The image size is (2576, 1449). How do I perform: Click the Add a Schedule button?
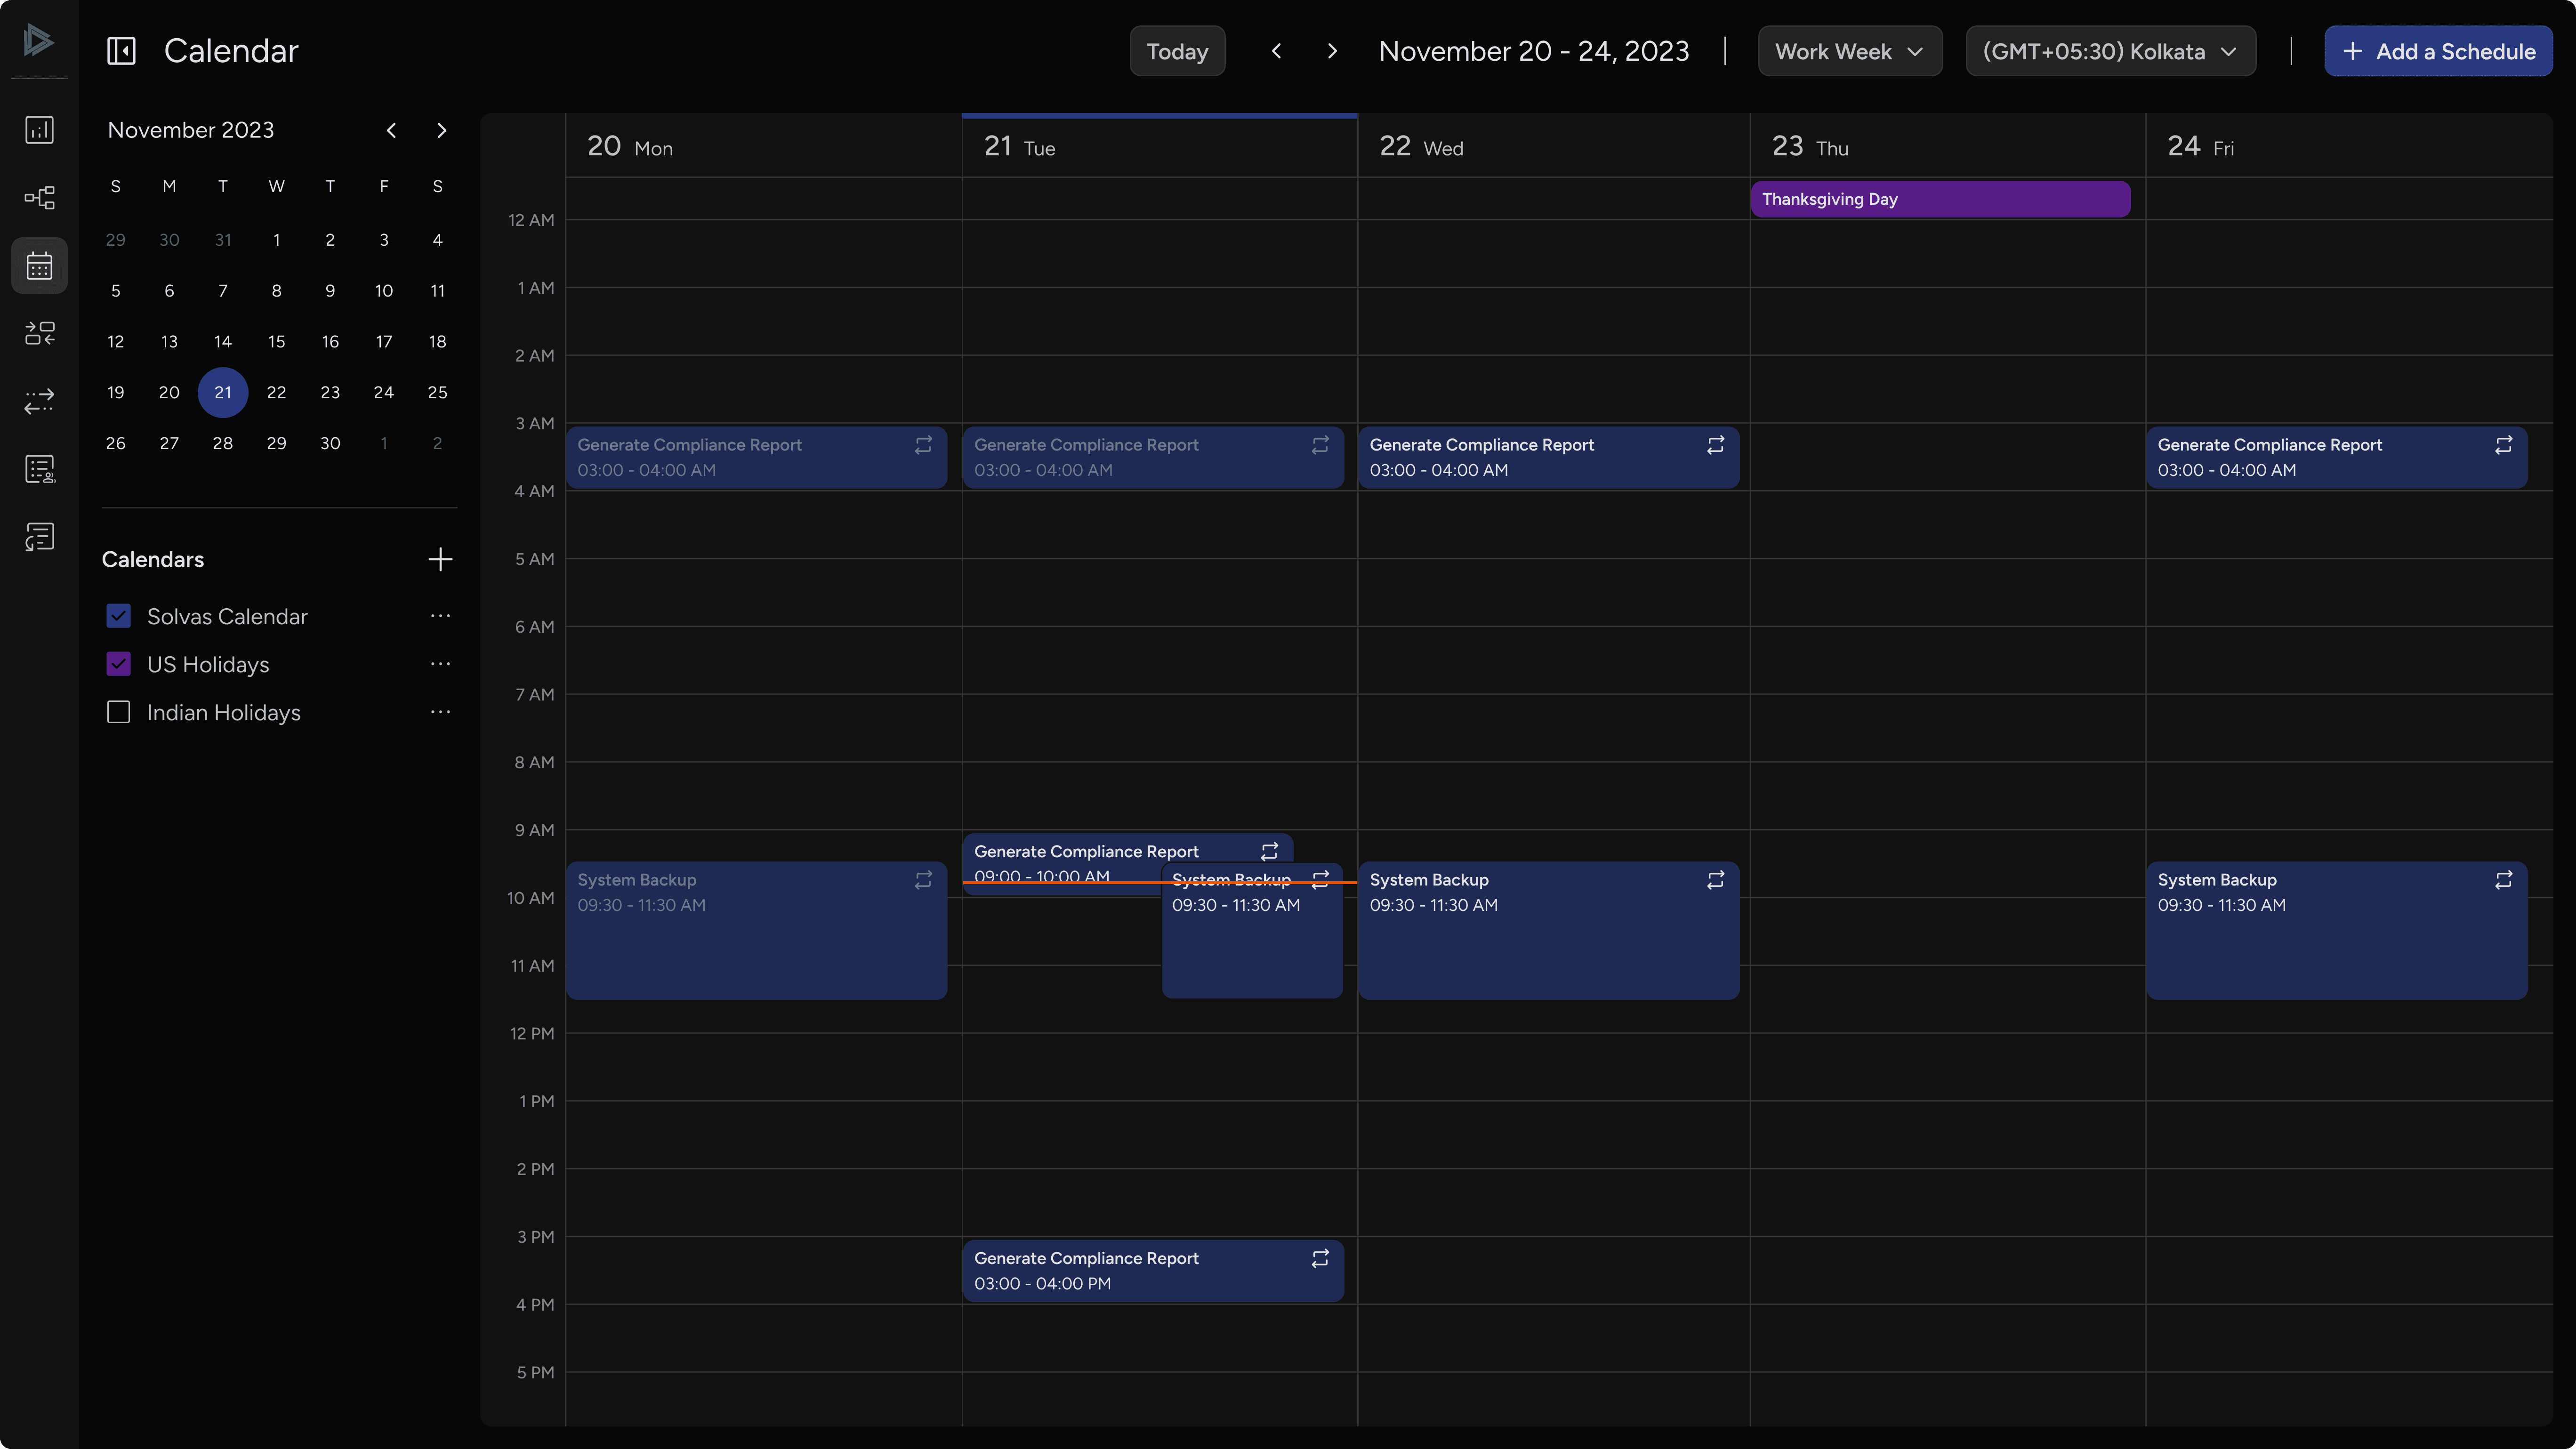pos(2439,50)
